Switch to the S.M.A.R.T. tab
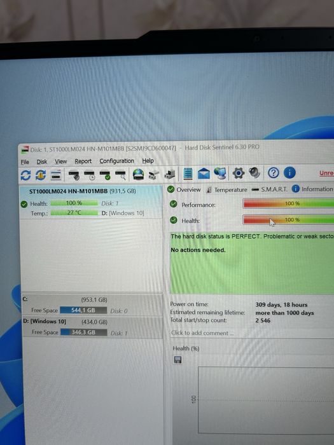Screen dimensions: 334x445 click(270, 189)
